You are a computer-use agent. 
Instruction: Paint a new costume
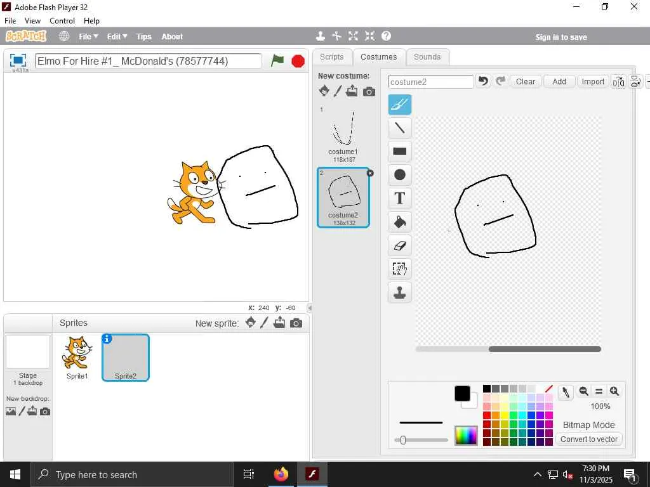pyautogui.click(x=338, y=91)
